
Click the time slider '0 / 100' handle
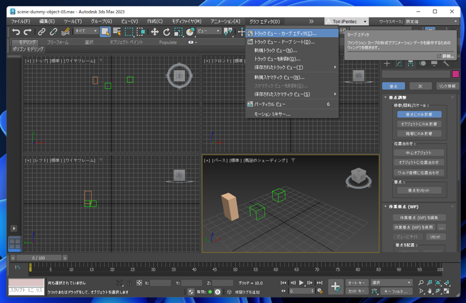click(x=38, y=258)
